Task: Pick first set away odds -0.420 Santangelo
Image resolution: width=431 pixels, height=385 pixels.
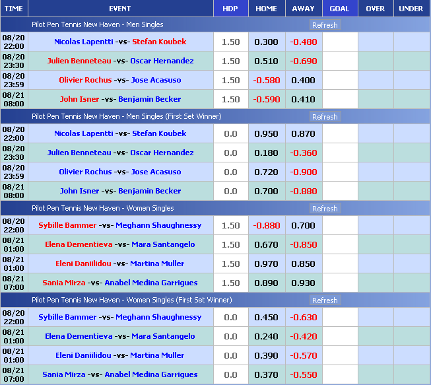Action: (304, 336)
